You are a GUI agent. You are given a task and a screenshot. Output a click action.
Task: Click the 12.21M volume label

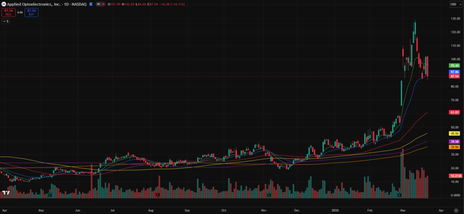455,176
